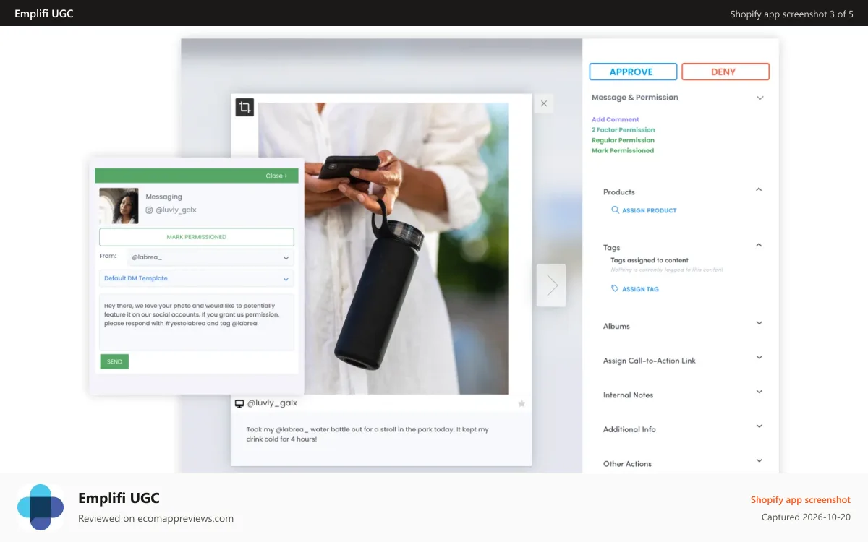
Task: Click the Emplifi UGC app logo
Action: (x=41, y=507)
